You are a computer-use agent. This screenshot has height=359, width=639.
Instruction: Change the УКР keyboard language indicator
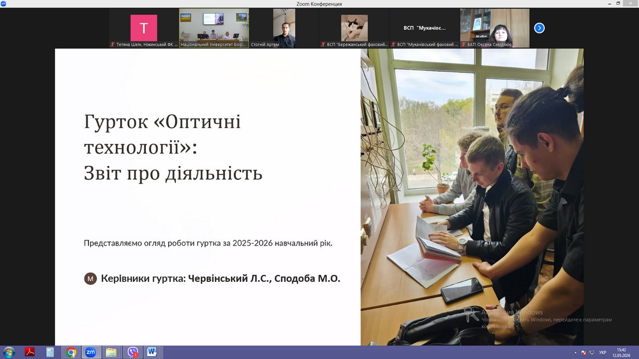[602, 353]
